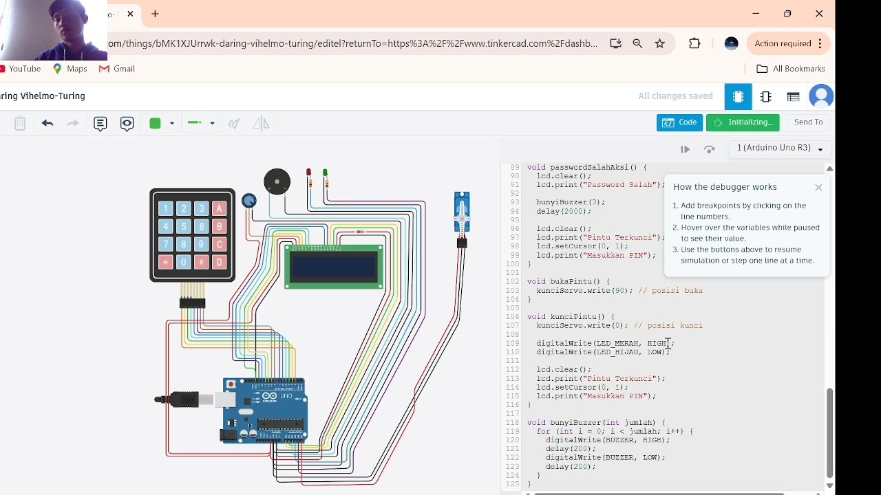
Task: Select the keypad key A
Action: click(220, 208)
